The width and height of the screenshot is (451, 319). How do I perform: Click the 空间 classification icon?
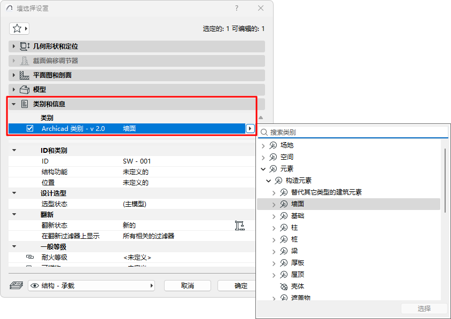pyautogui.click(x=273, y=157)
